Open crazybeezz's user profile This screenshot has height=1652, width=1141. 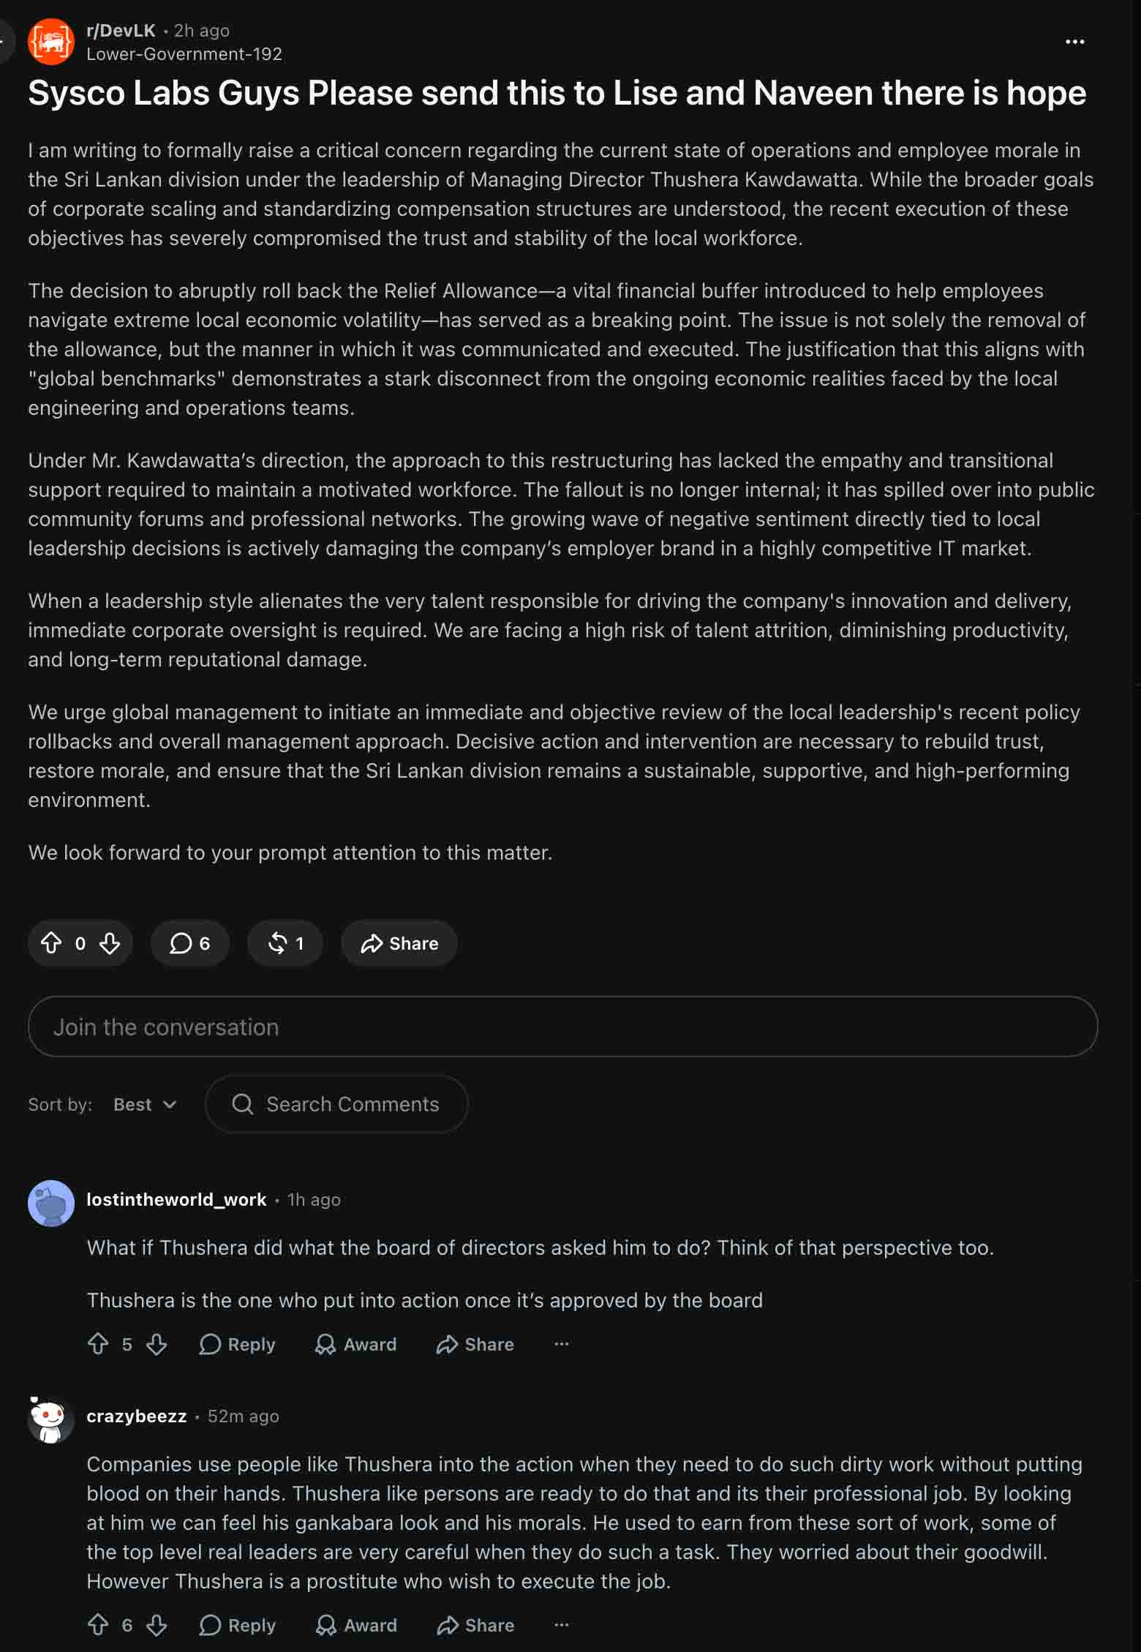pyautogui.click(x=137, y=1416)
